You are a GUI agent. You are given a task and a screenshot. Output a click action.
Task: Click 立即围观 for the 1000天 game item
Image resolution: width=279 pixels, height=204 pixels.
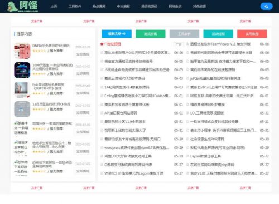(83, 74)
